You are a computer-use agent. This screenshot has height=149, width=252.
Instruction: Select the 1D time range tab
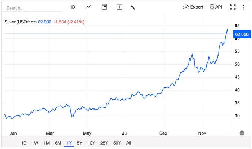tap(24, 143)
